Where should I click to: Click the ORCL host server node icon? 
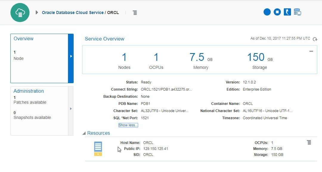(x=98, y=149)
